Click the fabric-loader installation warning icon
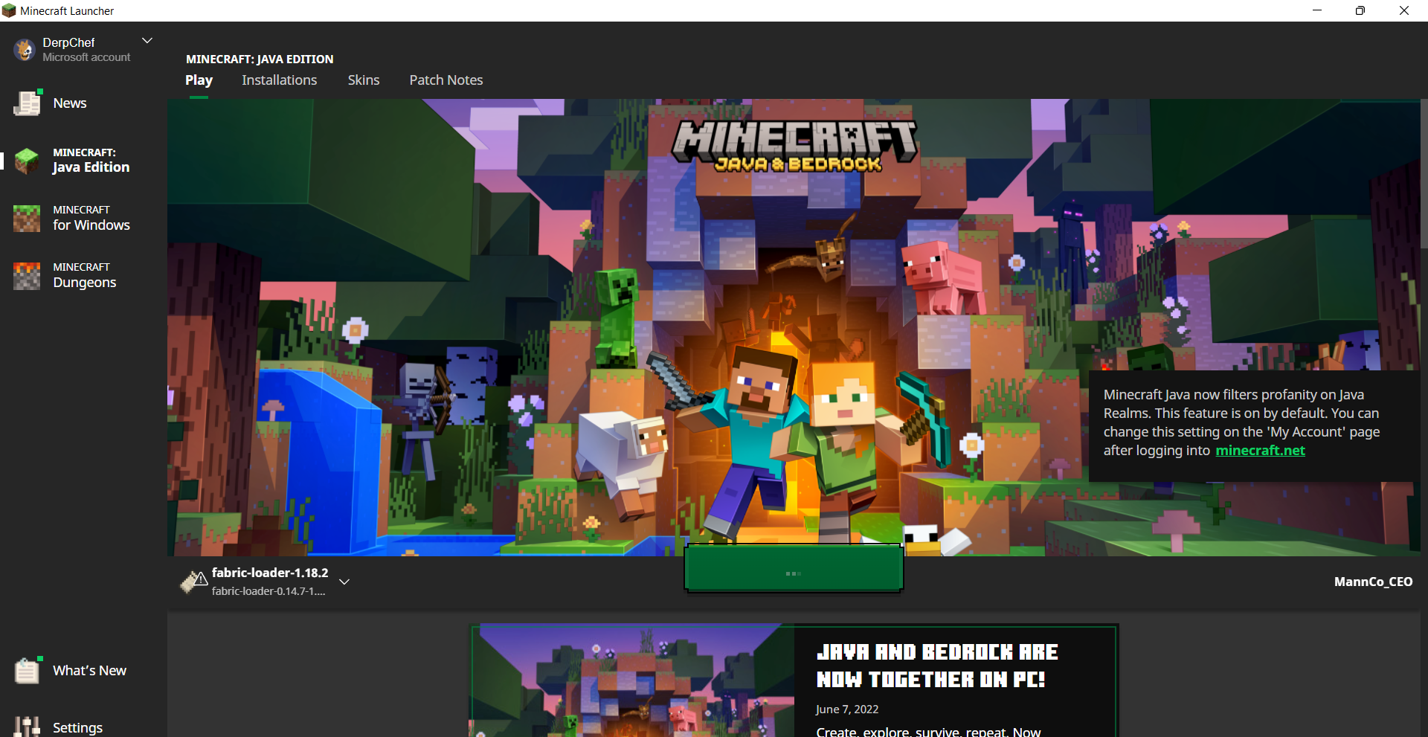 (x=193, y=582)
